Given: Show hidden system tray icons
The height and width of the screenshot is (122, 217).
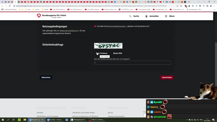Looking at the screenshot, I should (x=187, y=120).
